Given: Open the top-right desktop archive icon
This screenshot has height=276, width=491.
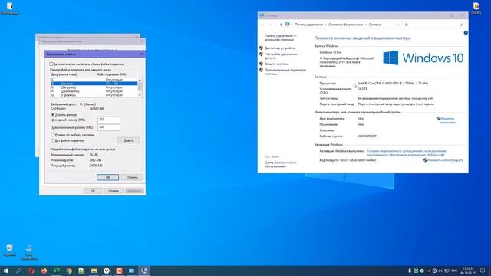Looking at the screenshot, I should point(476,8).
